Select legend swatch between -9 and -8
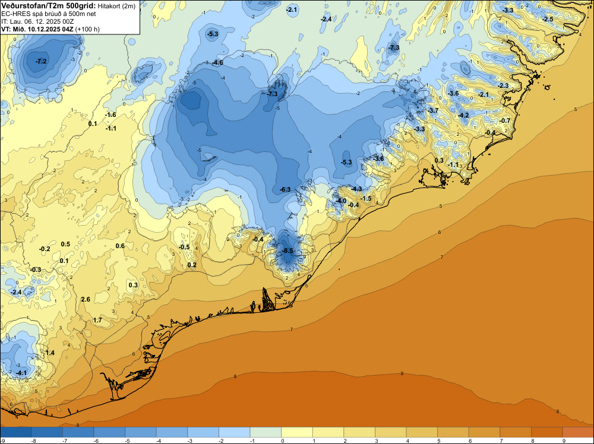Screen dimensions: 594x444 click(x=16, y=432)
